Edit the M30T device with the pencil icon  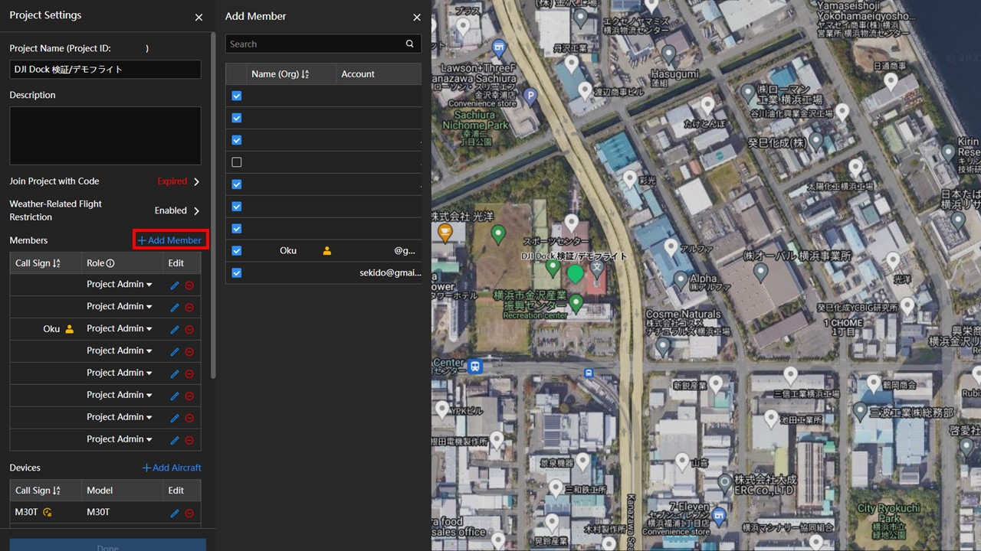coord(174,513)
